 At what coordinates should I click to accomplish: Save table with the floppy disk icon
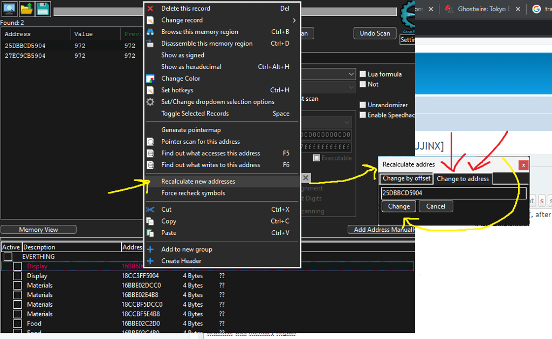tap(43, 9)
